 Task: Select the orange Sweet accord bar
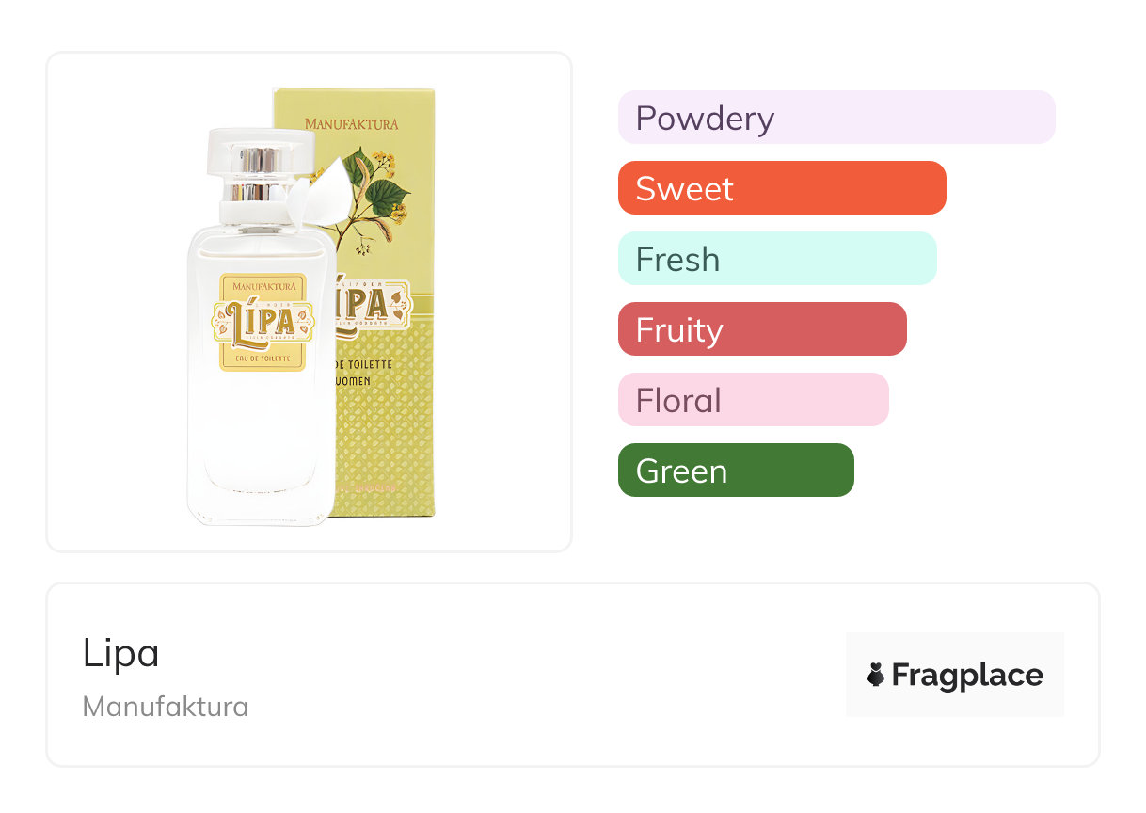click(781, 188)
